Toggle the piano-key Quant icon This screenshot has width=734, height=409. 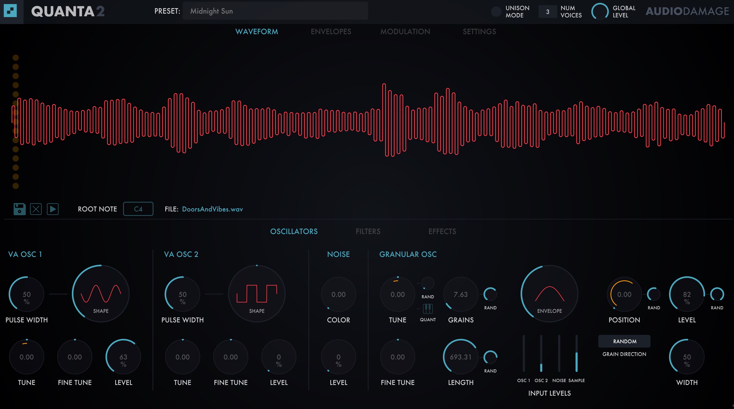tap(428, 309)
